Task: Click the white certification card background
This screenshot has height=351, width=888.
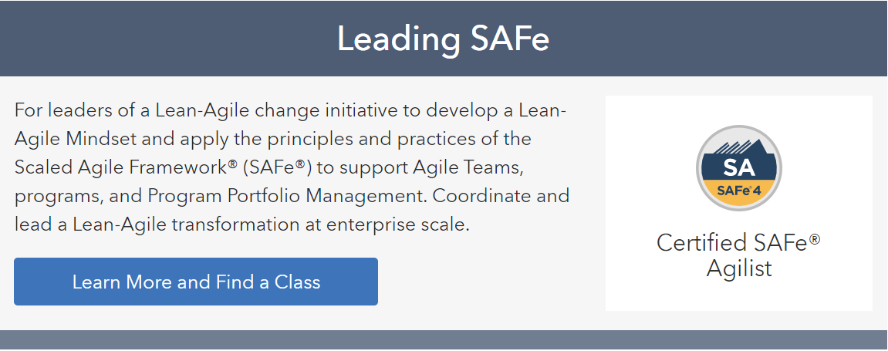Action: point(738,203)
